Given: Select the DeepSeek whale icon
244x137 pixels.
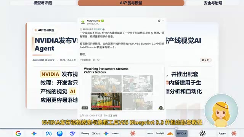Looking at the screenshot, I should (x=72, y=134).
